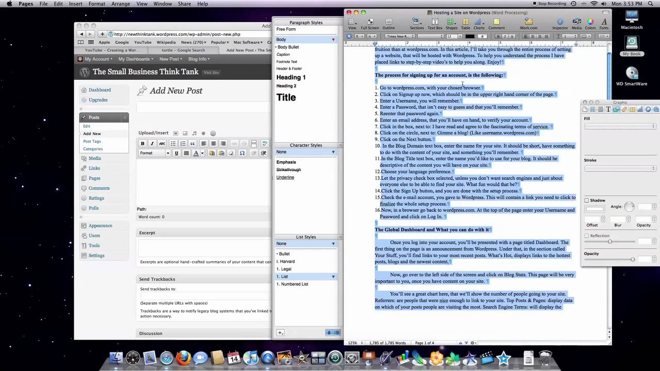Toggle bold button in Pages format bar
This screenshot has width=660, height=371.
[498, 37]
